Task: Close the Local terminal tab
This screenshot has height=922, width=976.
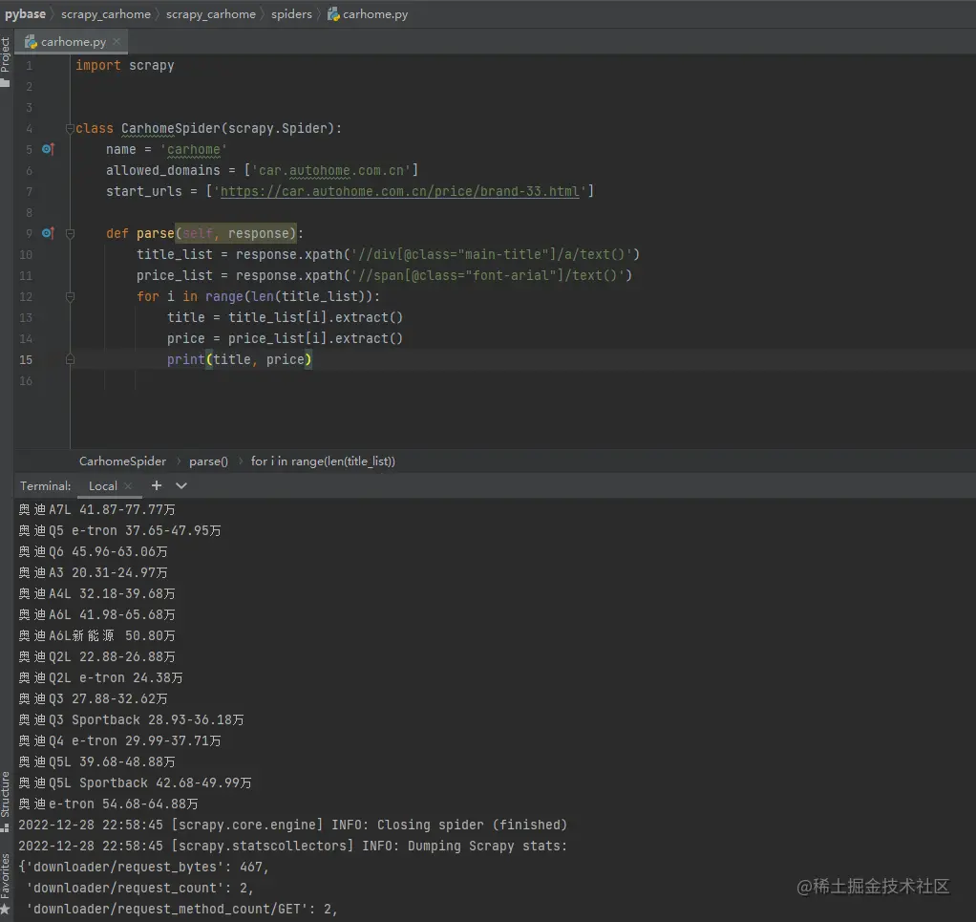Action: 128,486
